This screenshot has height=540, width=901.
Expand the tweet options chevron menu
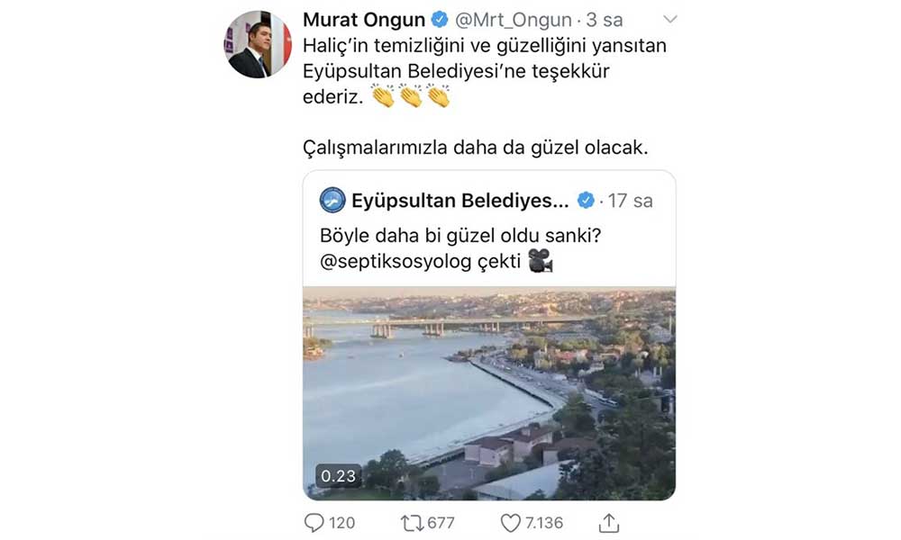click(669, 19)
